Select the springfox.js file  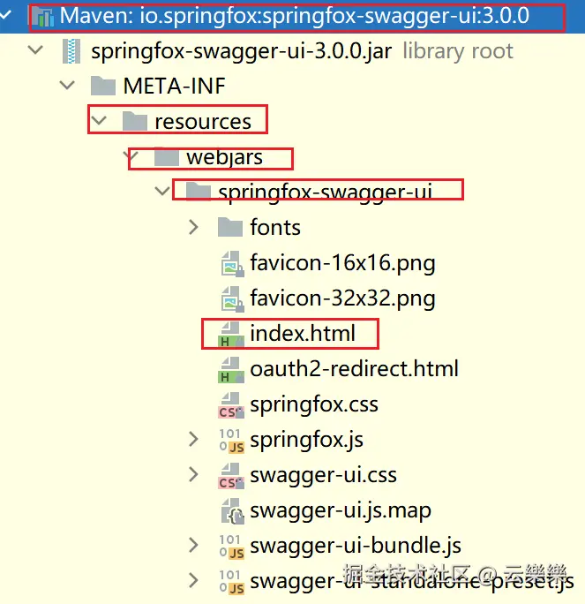click(306, 441)
